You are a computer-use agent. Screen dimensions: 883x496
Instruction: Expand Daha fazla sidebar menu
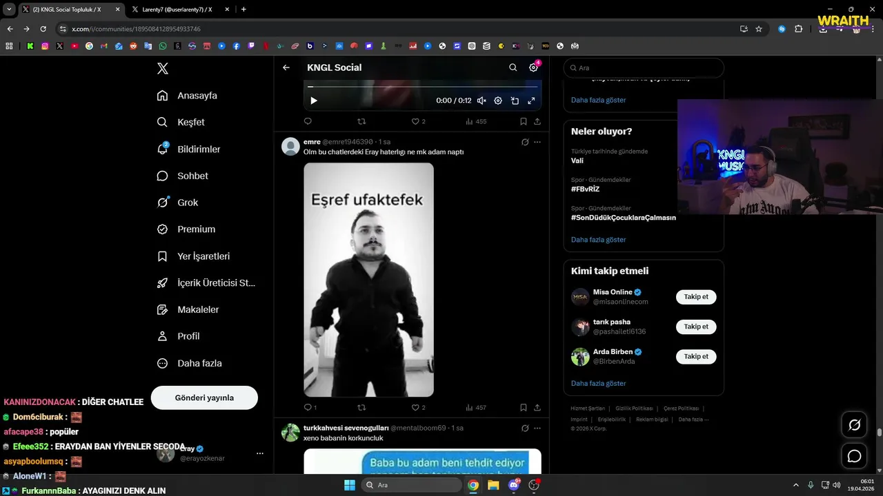189,363
